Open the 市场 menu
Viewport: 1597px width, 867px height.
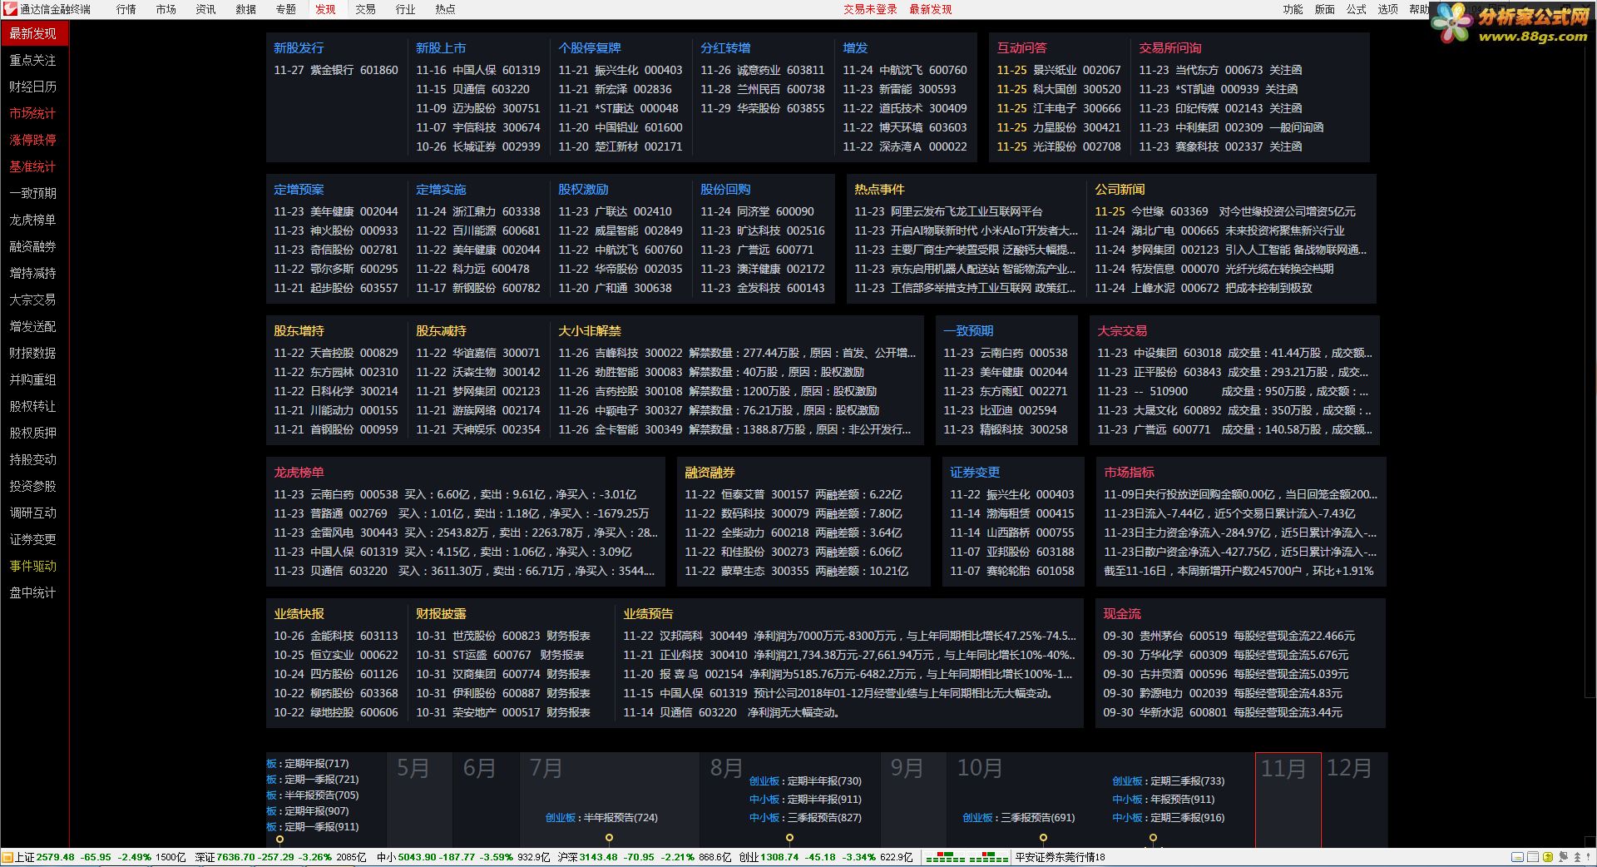(x=166, y=9)
